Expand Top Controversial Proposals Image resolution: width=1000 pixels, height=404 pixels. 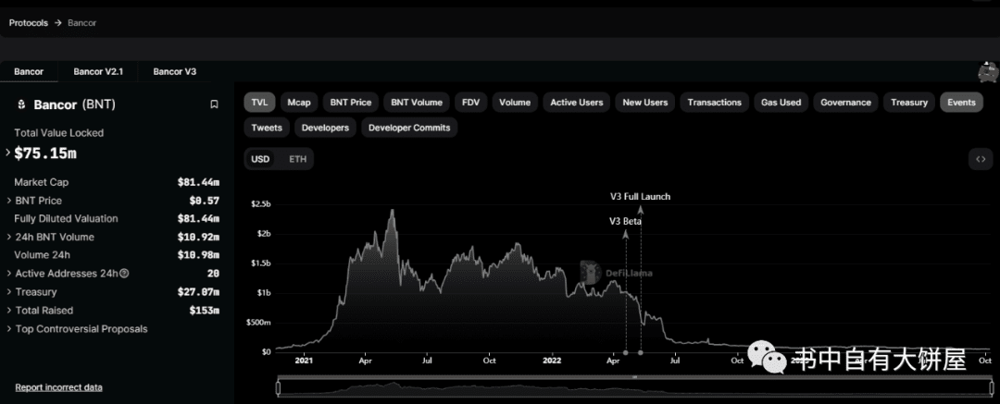(x=9, y=329)
